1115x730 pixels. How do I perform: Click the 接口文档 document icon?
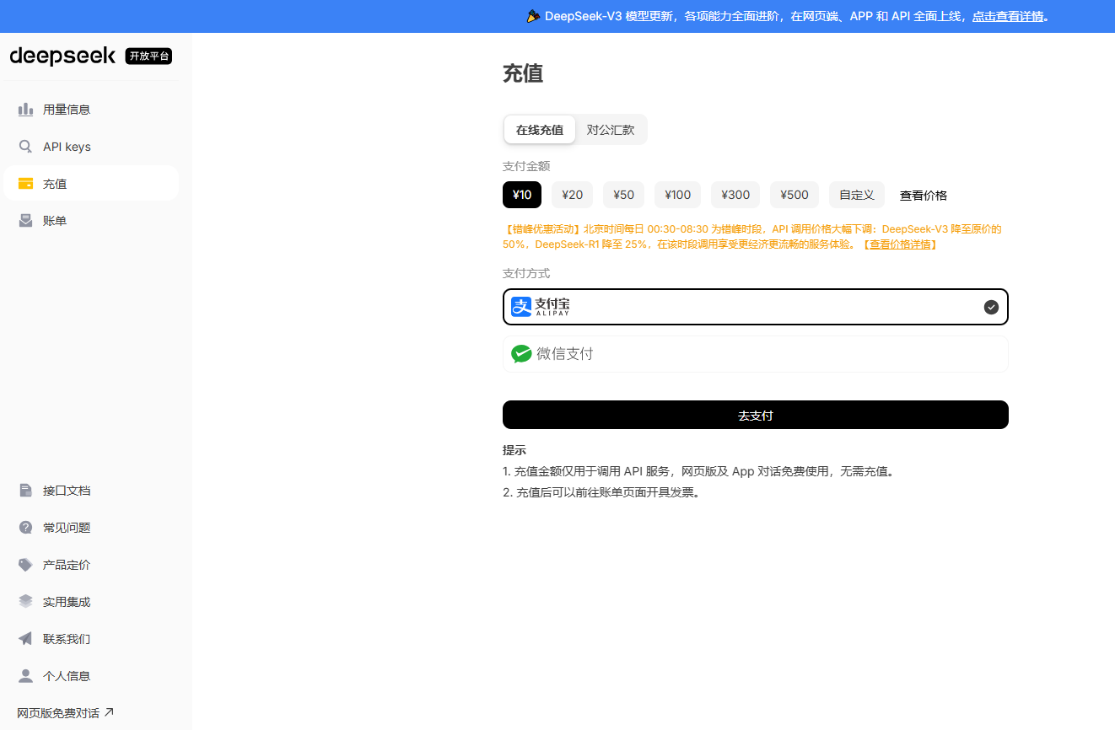click(25, 491)
